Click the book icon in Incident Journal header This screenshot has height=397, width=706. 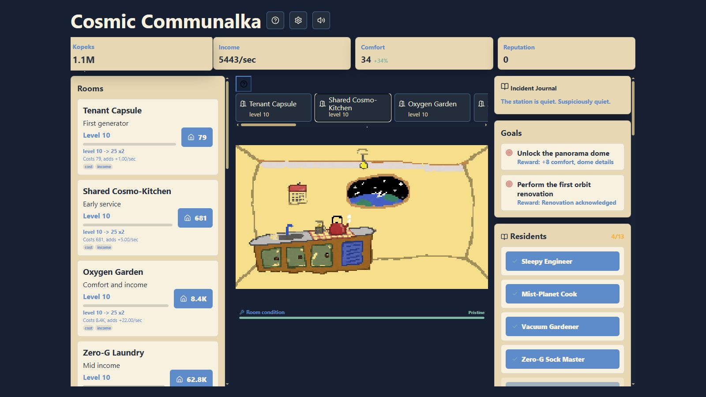[x=505, y=87]
